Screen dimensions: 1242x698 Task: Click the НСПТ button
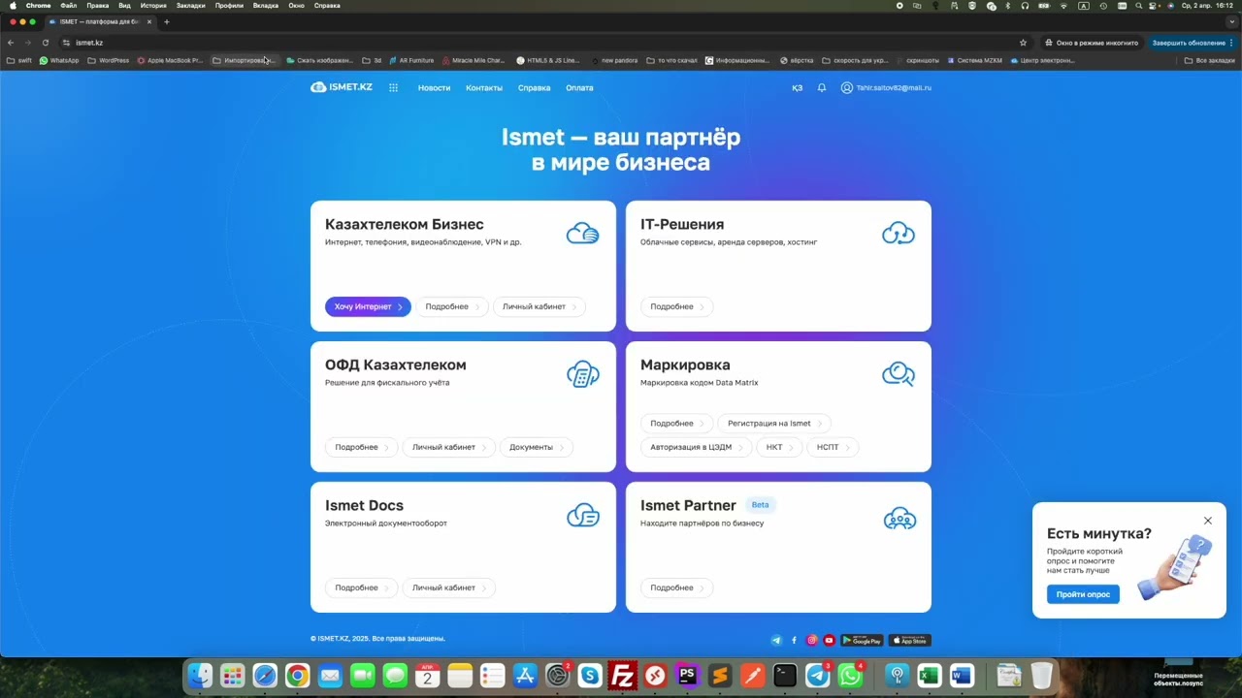833,447
